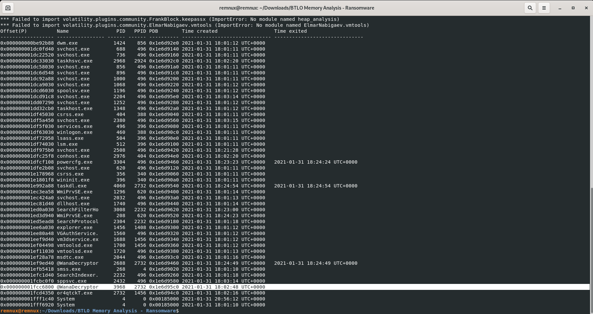This screenshot has height=314, width=593.
Task: Click the vertical scrollbar thumb
Action: coord(591,250)
